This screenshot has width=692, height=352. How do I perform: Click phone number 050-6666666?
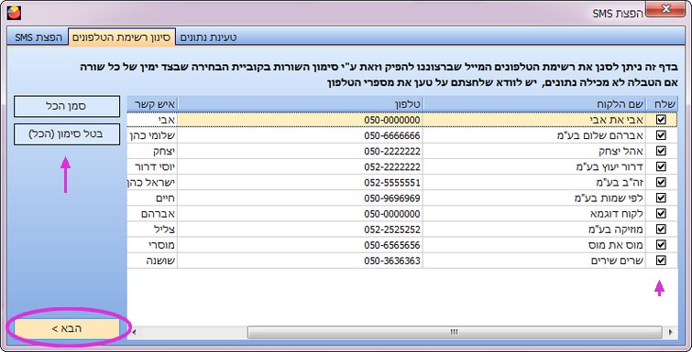(x=392, y=136)
